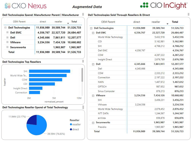Expand Dell EMC row in the left spend table
The height and width of the screenshot is (141, 192).
(x=7, y=33)
